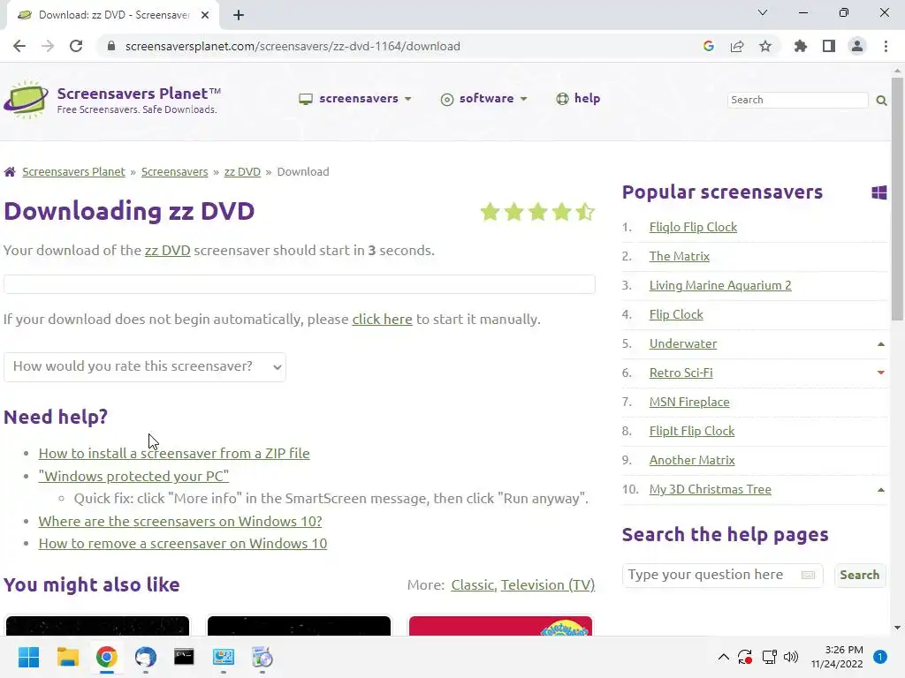The height and width of the screenshot is (678, 905).
Task: Expand the software navigation menu
Action: (483, 99)
